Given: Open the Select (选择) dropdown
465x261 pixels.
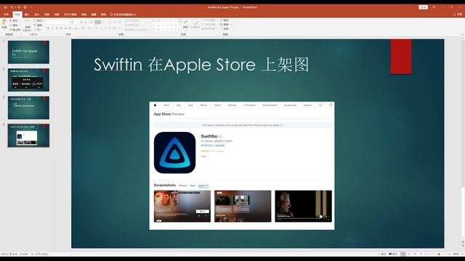Looking at the screenshot, I should point(225,29).
